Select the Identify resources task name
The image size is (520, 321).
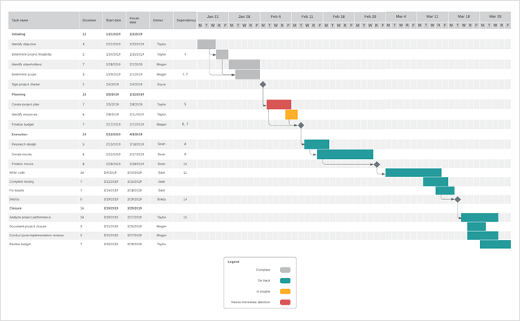tap(25, 114)
